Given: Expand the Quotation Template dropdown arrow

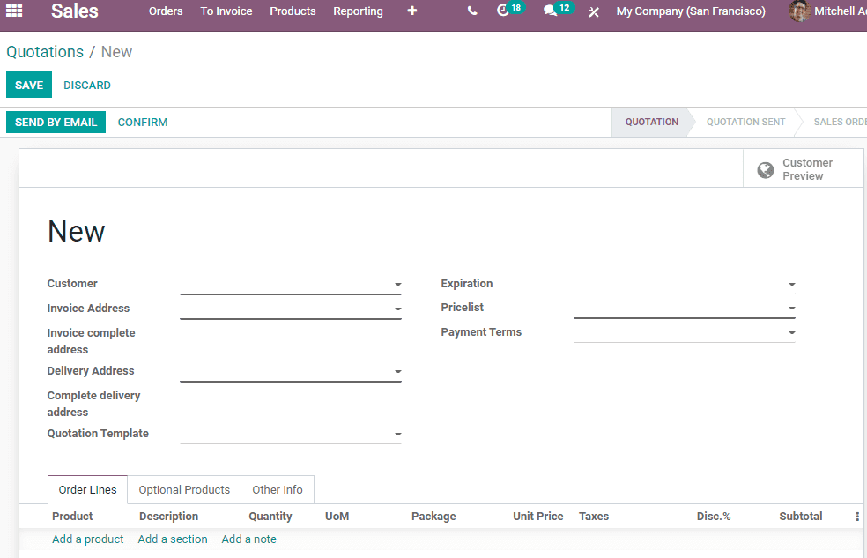Looking at the screenshot, I should [x=397, y=435].
